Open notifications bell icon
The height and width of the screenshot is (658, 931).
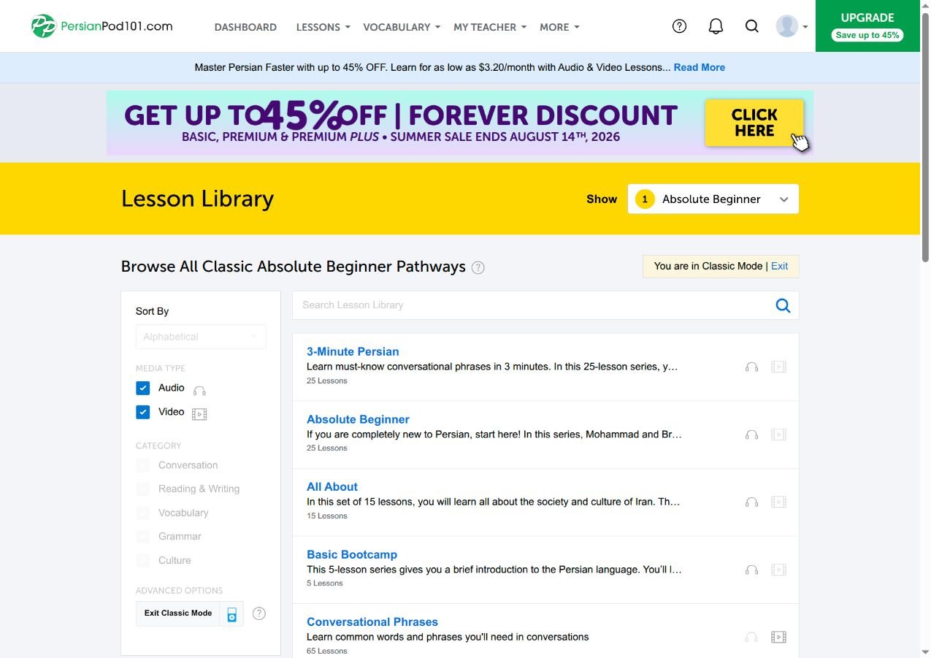716,26
